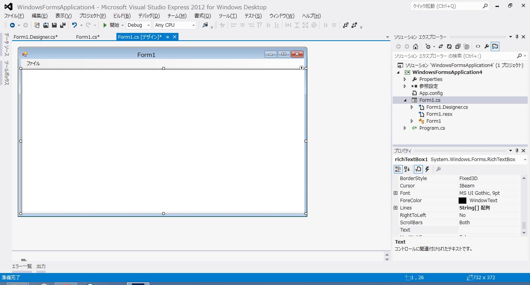The width and height of the screenshot is (530, 285).
Task: Click the Refresh icon in Solution Explorer
Action: (x=449, y=46)
